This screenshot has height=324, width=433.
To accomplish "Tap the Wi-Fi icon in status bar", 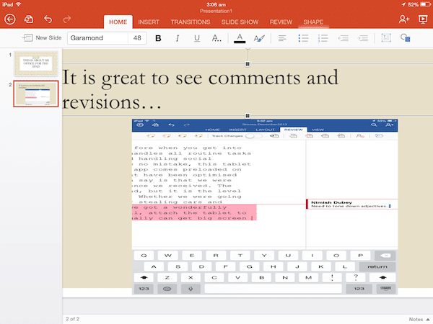I will 19,4.
